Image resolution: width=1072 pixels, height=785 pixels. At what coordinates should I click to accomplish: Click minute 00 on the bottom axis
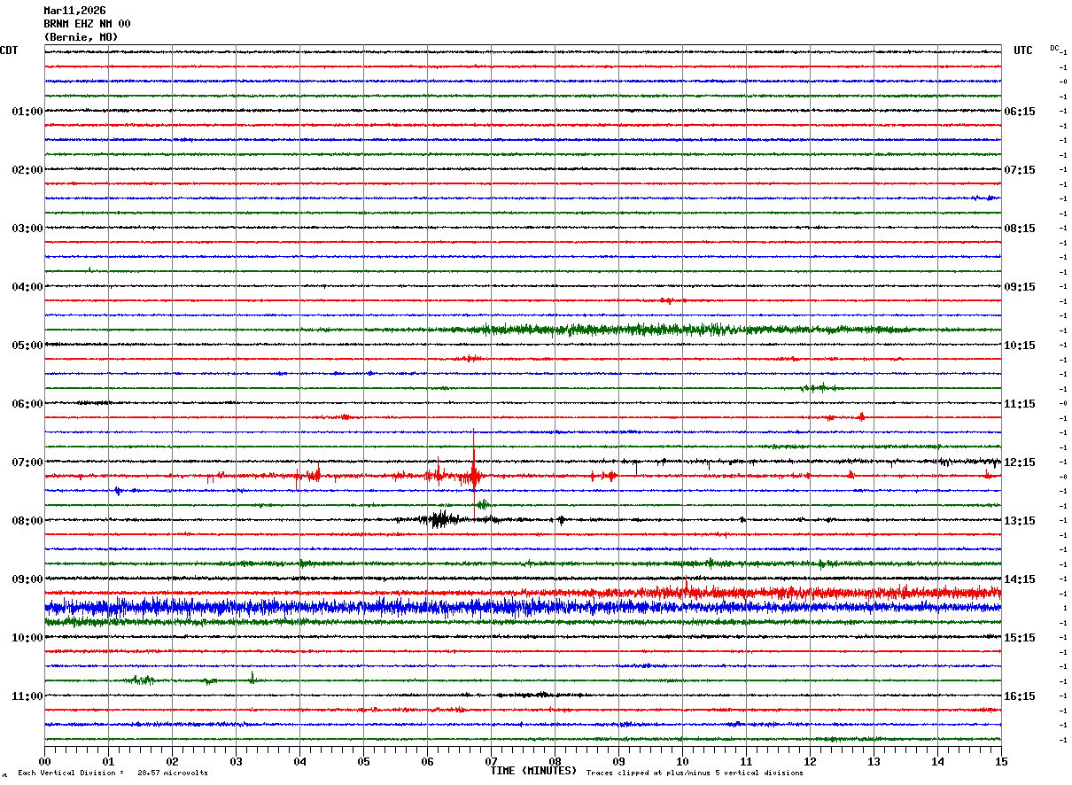44,761
